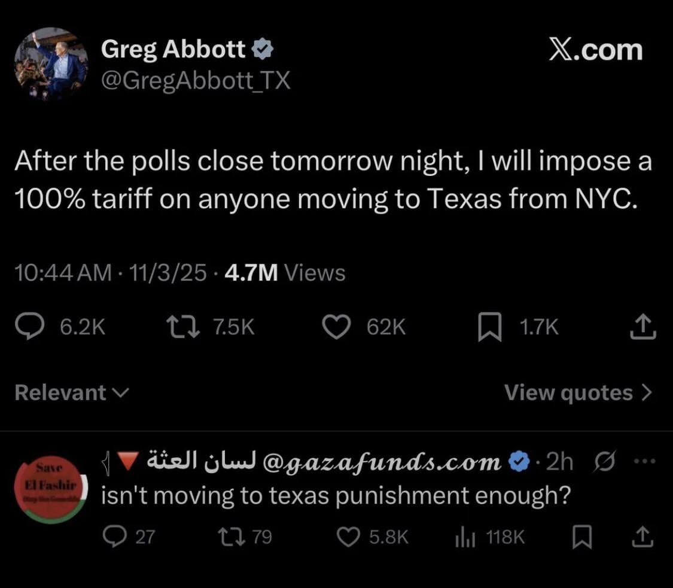Open the Relevant sort dropdown
The image size is (673, 588).
tap(71, 392)
